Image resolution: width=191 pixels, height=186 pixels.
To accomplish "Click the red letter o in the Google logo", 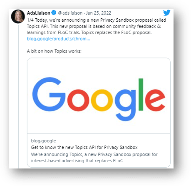I will (78, 101).
